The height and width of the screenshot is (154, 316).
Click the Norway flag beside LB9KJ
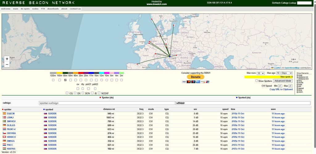tap(4, 118)
